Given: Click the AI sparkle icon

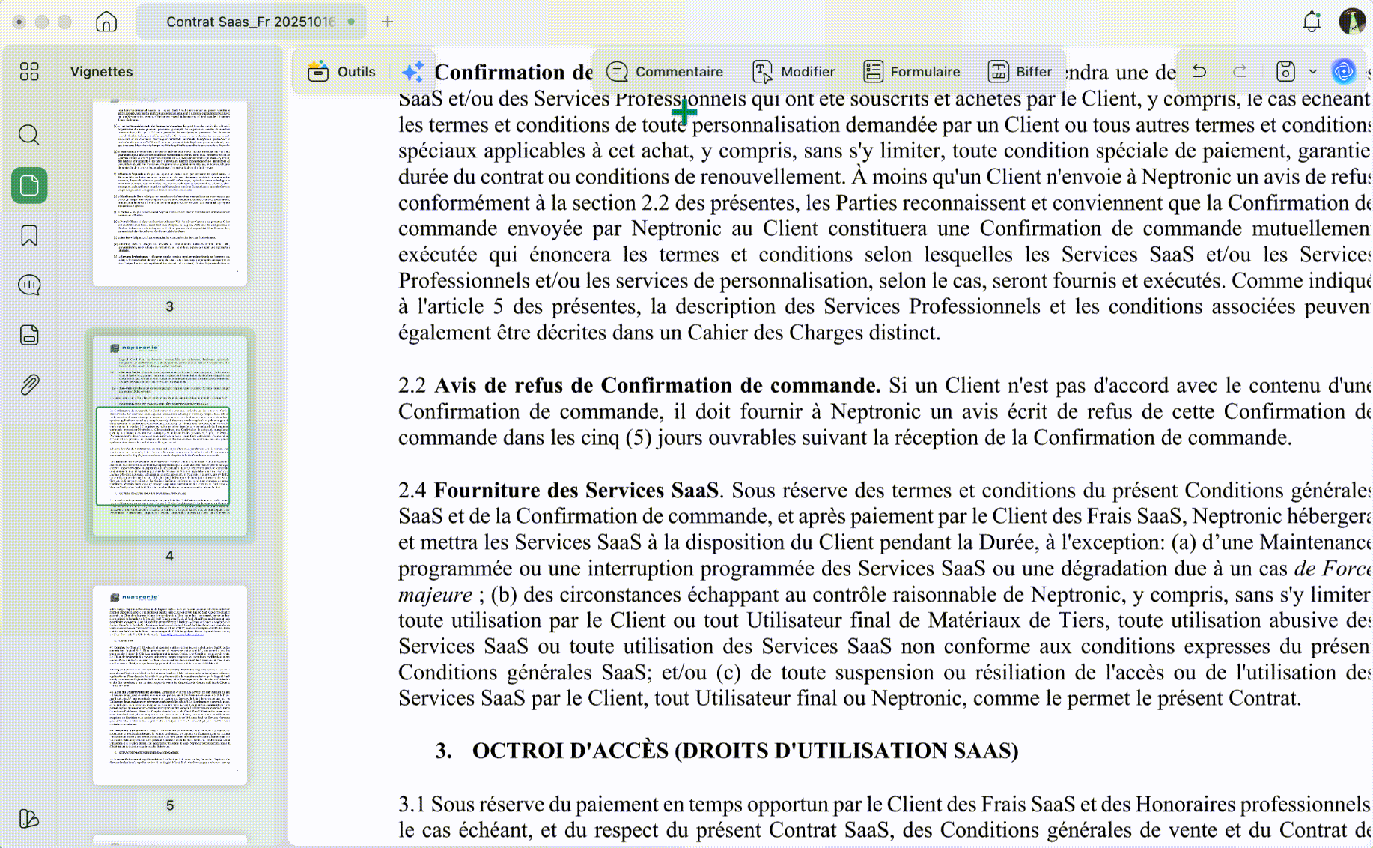Looking at the screenshot, I should [413, 72].
